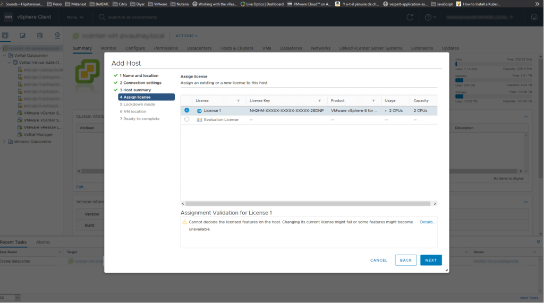Select the Evaluation License radio button
The width and height of the screenshot is (544, 303).
[186, 119]
